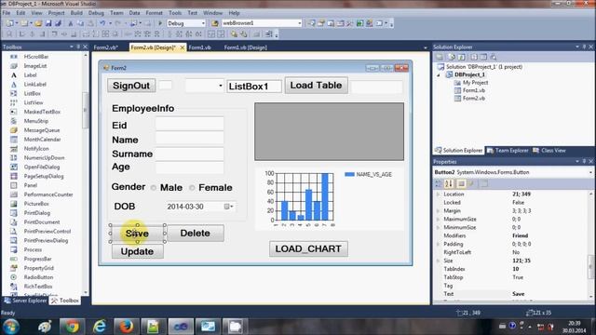
Task: Select the Male radio button
Action: tap(153, 188)
